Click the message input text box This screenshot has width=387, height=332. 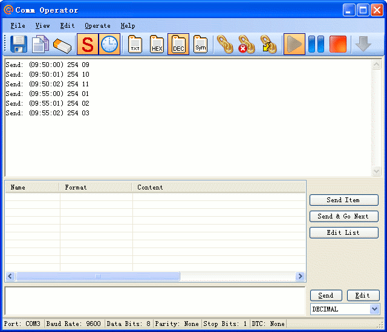click(155, 301)
